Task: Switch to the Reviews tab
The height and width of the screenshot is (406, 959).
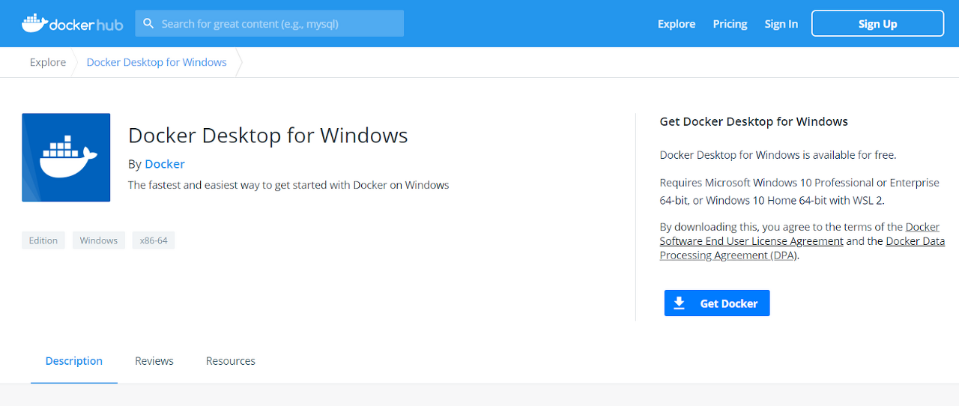Action: point(154,361)
